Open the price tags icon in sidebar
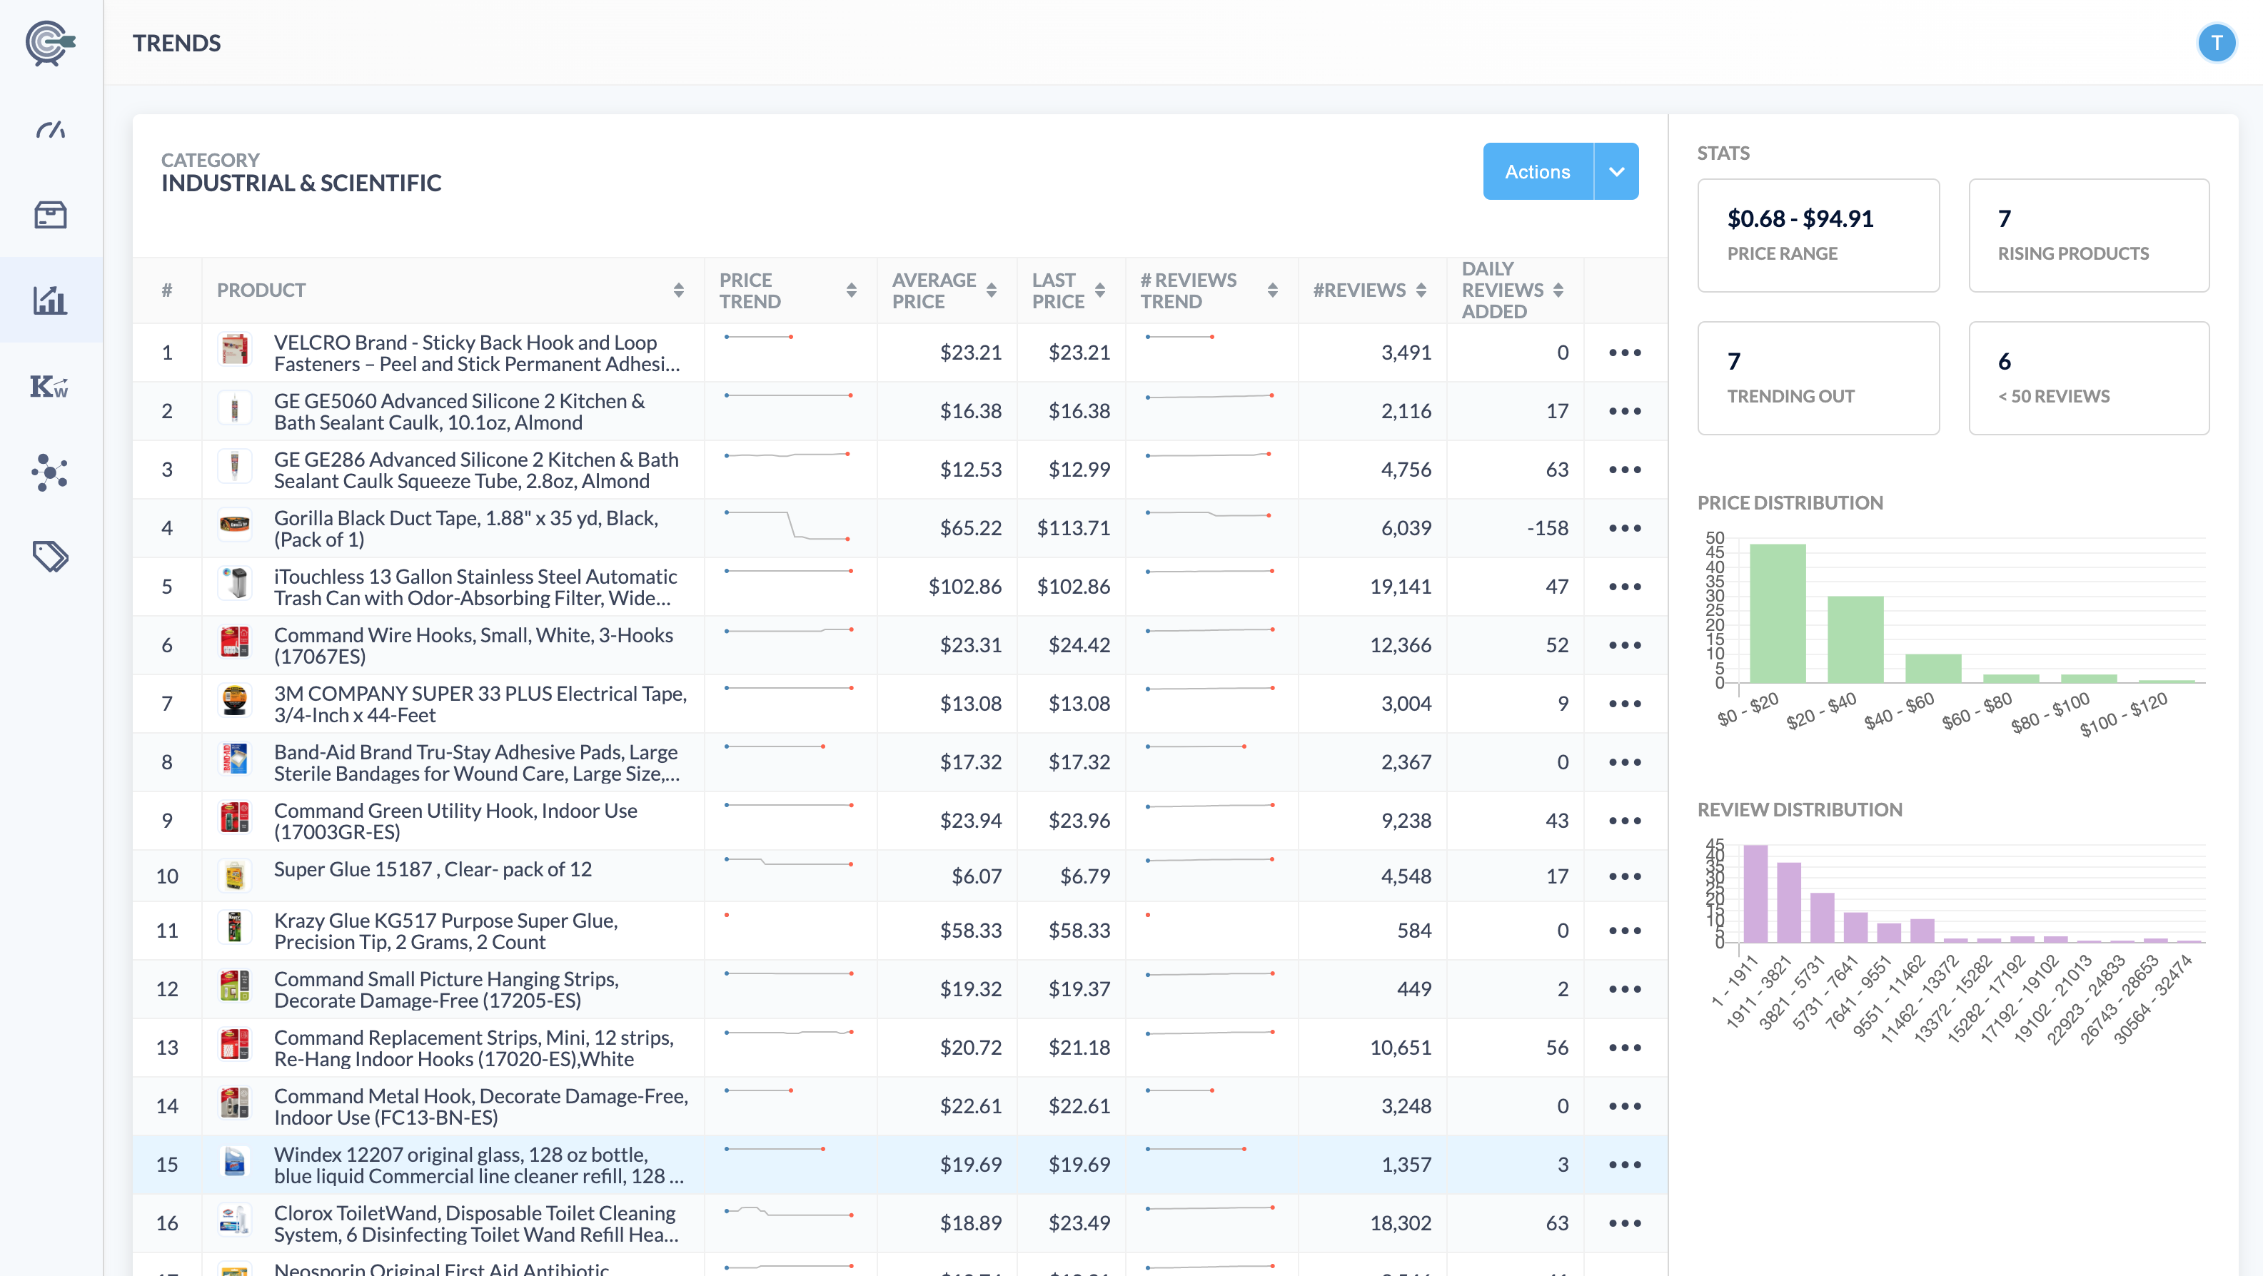Viewport: 2263px width, 1276px height. [x=50, y=557]
